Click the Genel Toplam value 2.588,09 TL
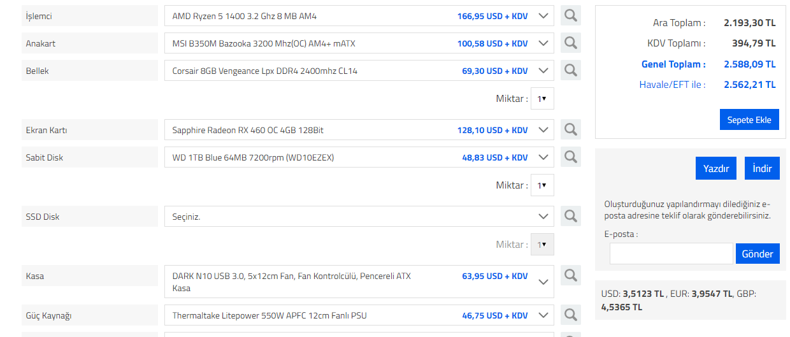This screenshot has width=790, height=337. pos(750,64)
